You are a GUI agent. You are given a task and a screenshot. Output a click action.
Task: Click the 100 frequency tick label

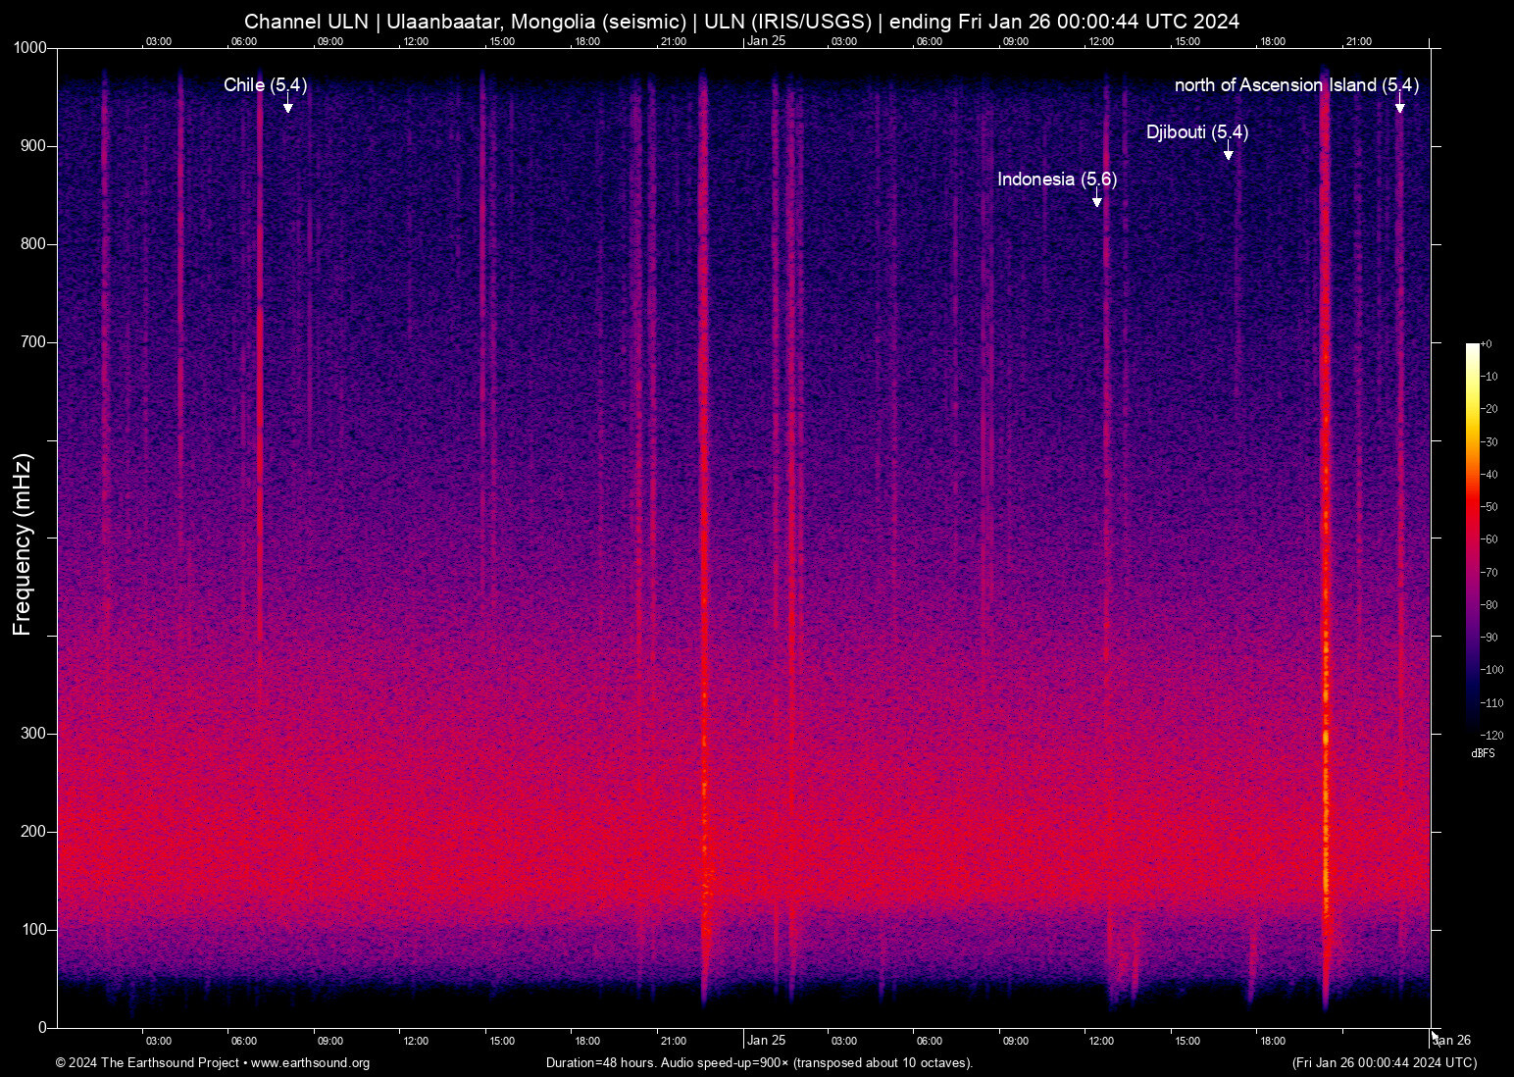point(33,930)
